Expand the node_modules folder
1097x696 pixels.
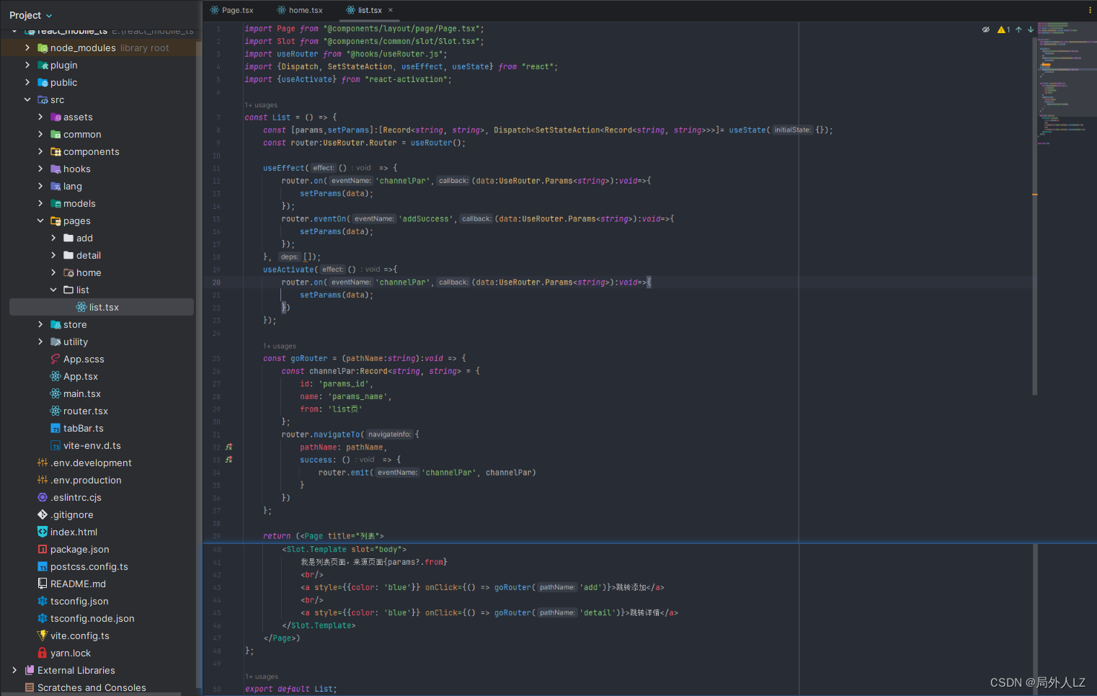coord(27,48)
